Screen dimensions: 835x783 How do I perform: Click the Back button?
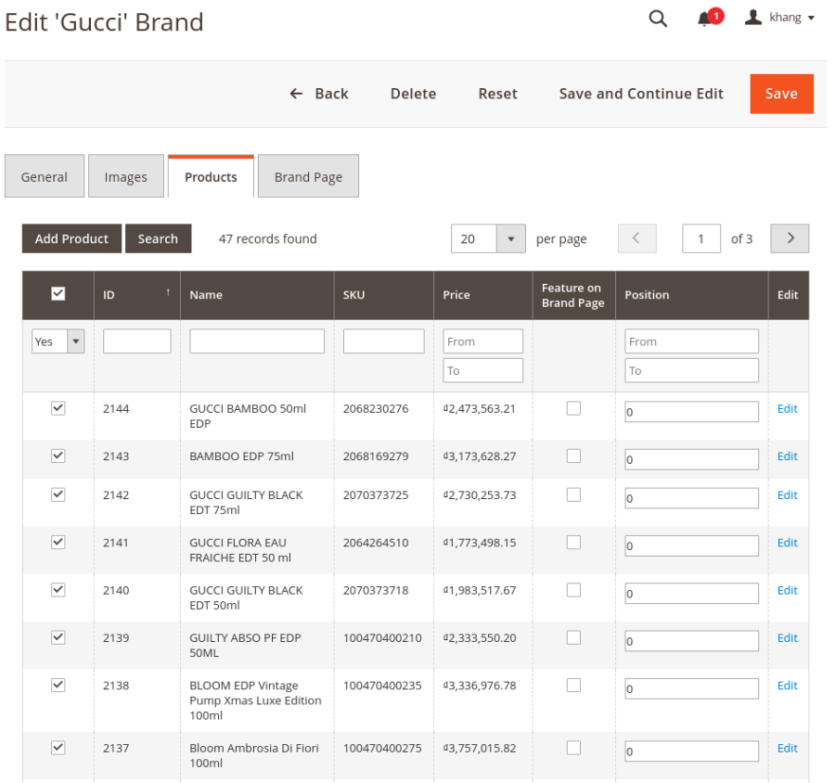pyautogui.click(x=319, y=94)
